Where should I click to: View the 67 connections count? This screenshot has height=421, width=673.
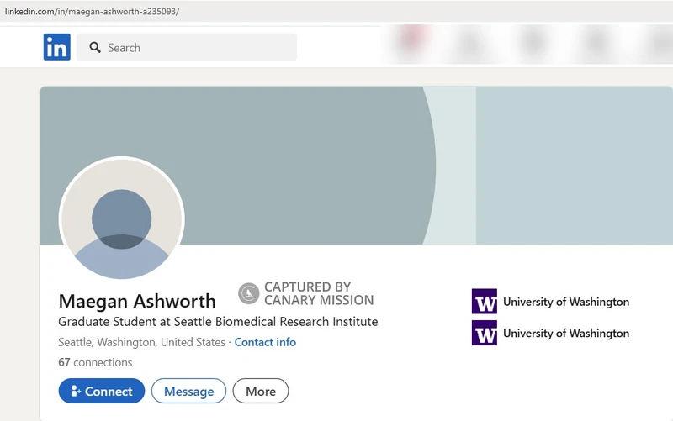pyautogui.click(x=95, y=362)
